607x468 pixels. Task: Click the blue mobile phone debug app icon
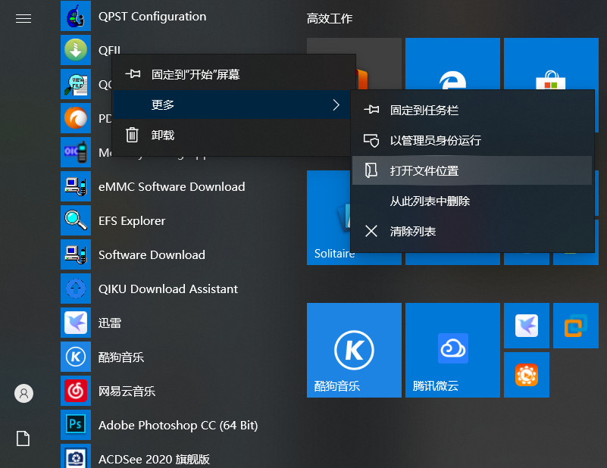click(x=76, y=152)
